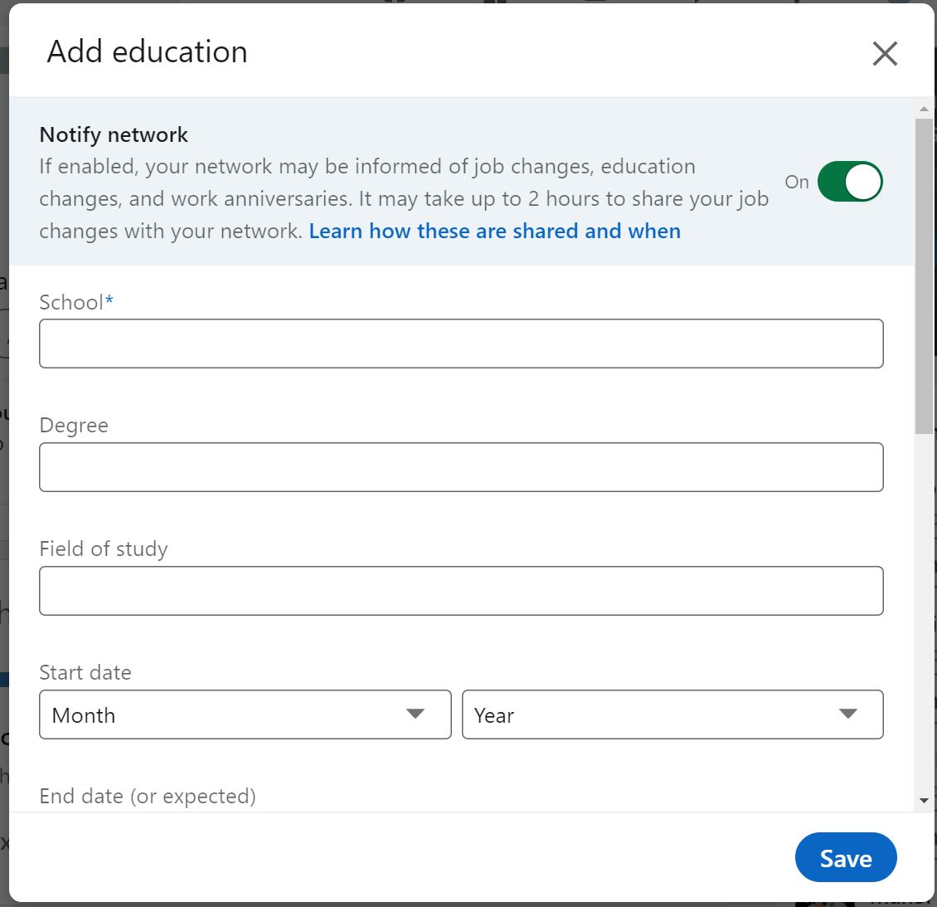Select the Field of study text box
Viewport: 937px width, 907px height.
(461, 591)
